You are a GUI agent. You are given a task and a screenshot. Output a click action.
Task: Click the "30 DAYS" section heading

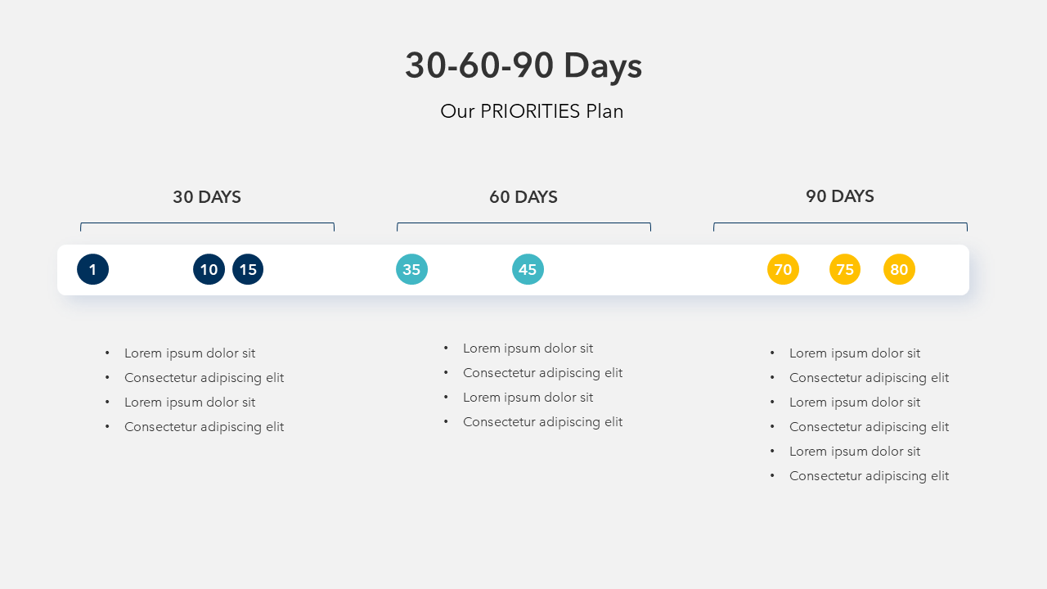207,197
